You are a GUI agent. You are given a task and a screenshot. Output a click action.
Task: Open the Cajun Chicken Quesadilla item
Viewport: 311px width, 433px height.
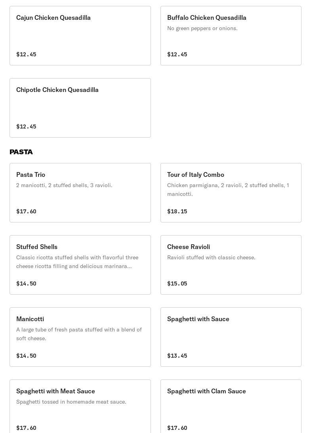tap(80, 36)
